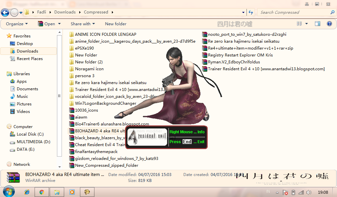Select gizdom_reloaded_for_windows_7 archive icon
The height and width of the screenshot is (197, 337).
71,158
